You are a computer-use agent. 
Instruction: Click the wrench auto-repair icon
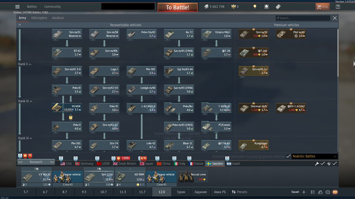point(317,164)
